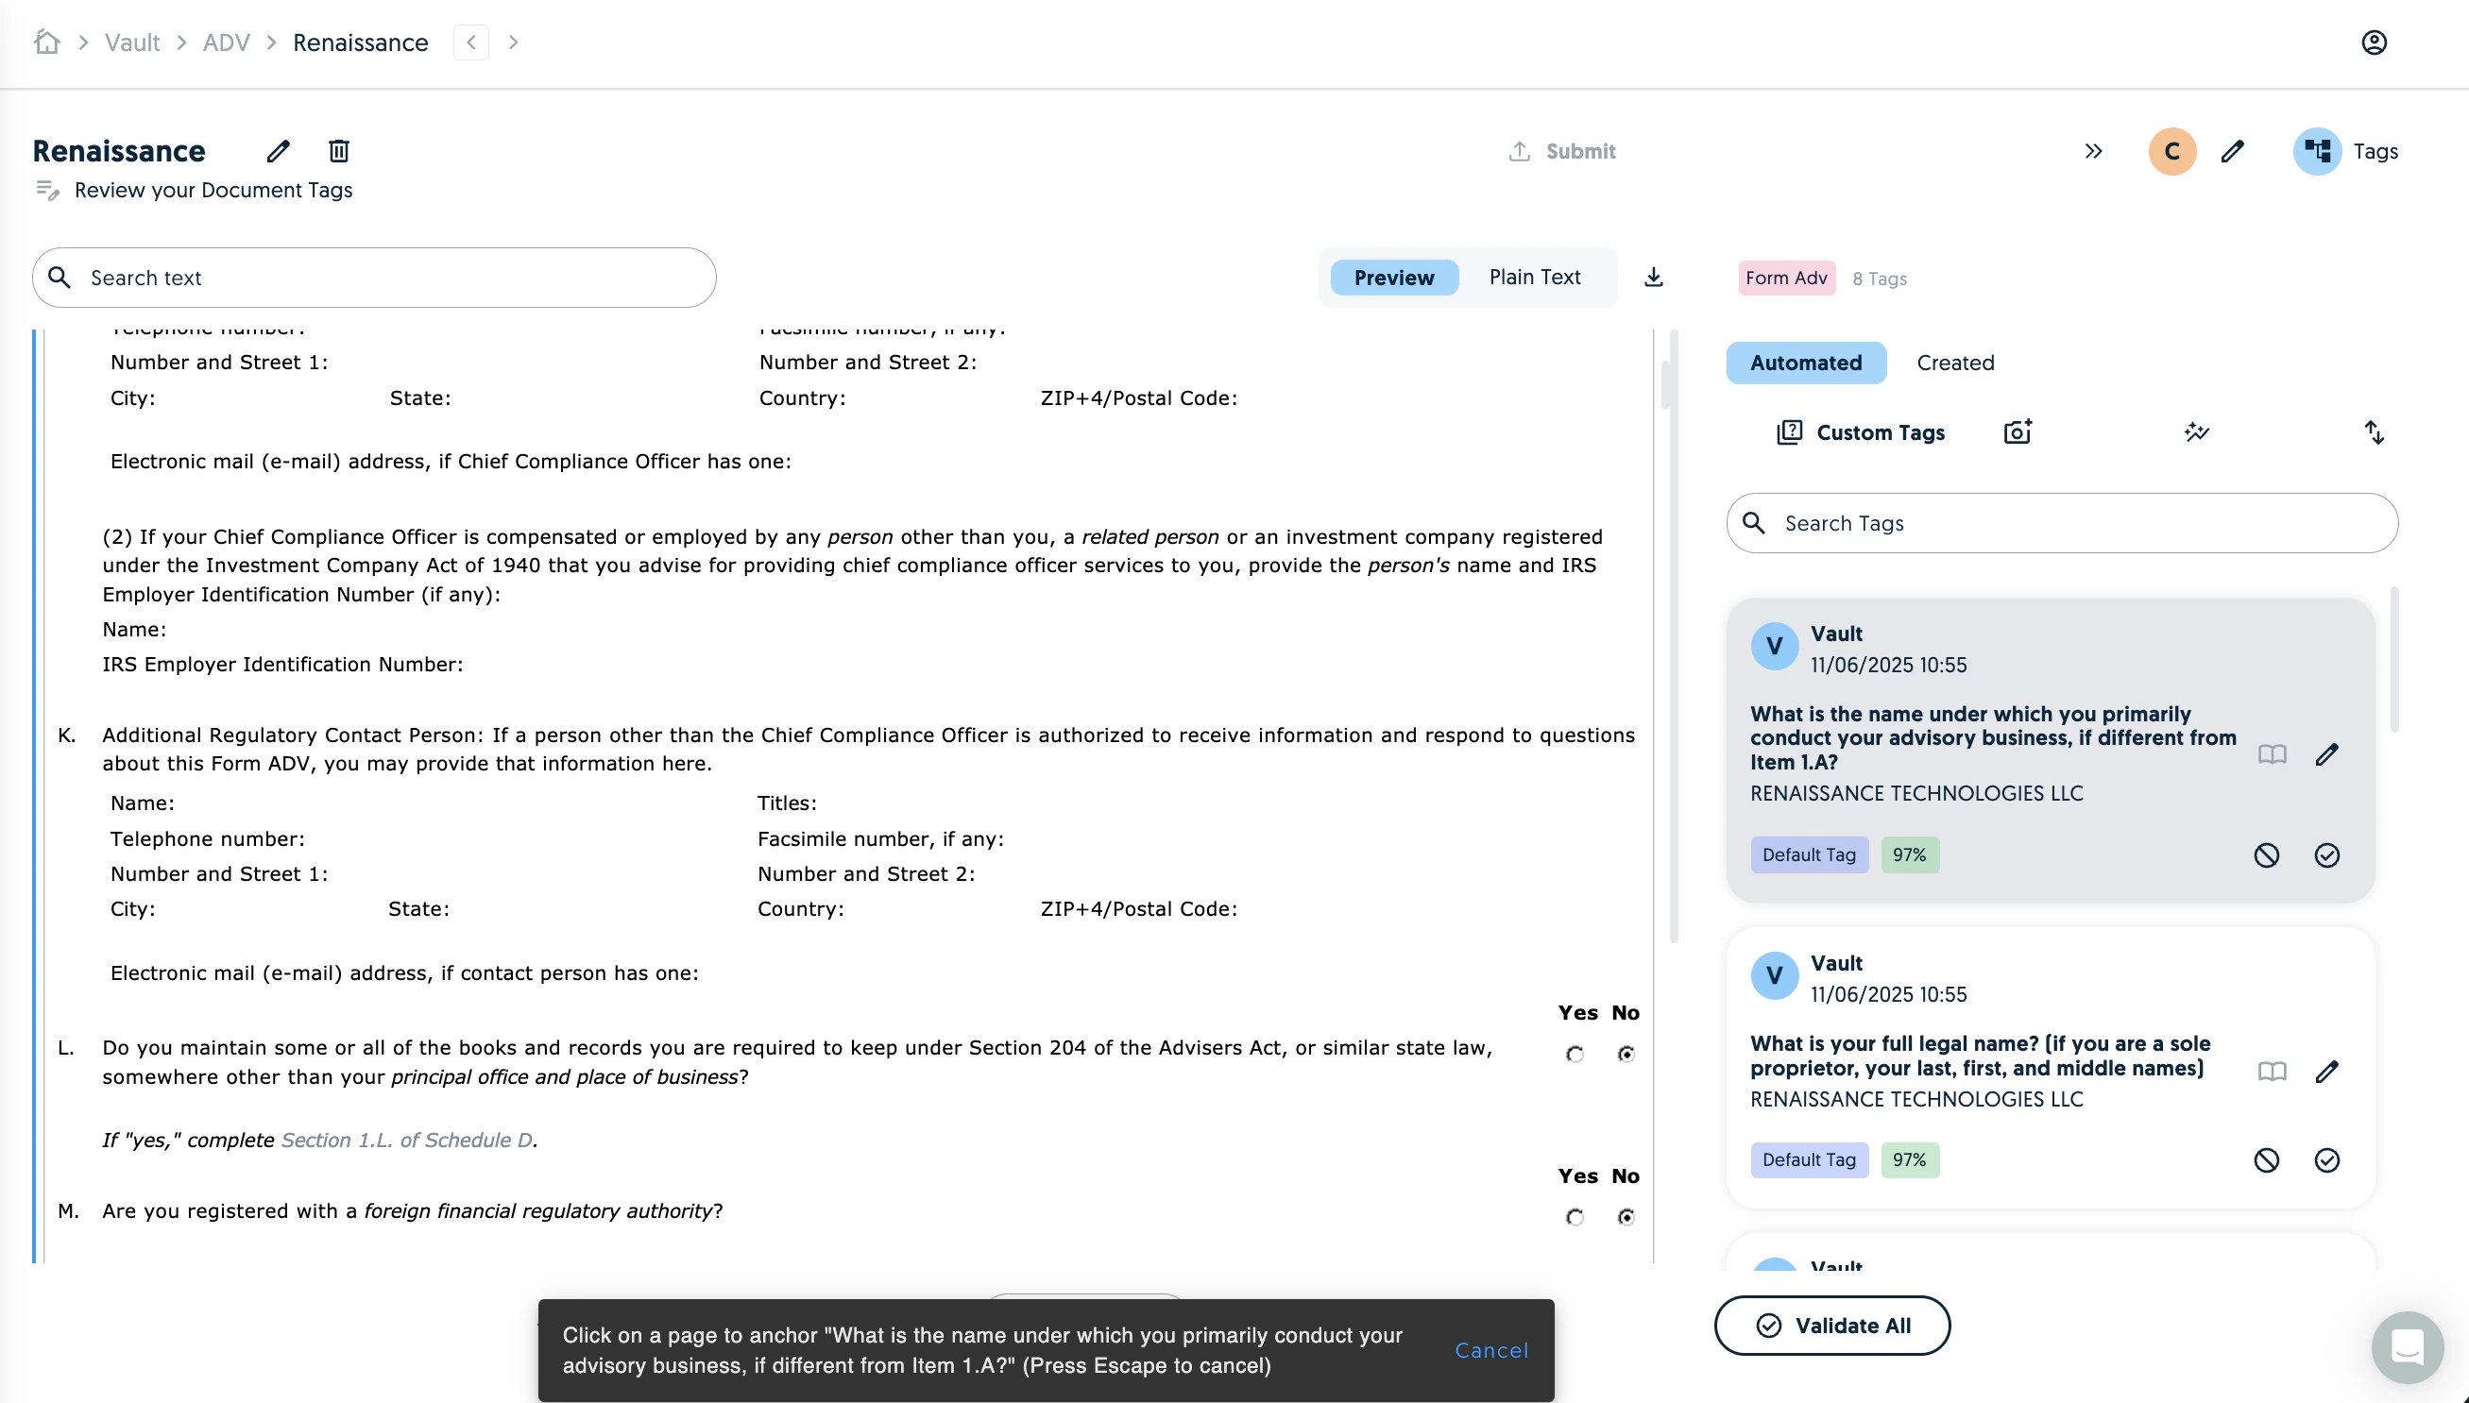This screenshot has height=1403, width=2469.
Task: Select Yes for books and records question L
Action: click(1575, 1055)
